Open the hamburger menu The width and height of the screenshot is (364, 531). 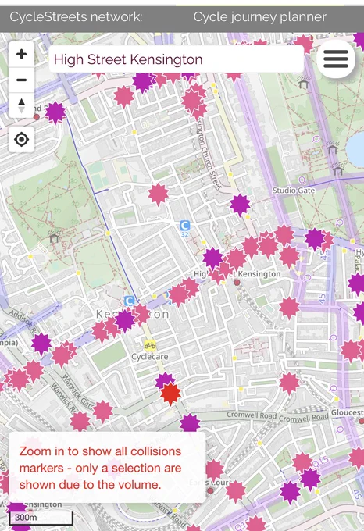(336, 59)
